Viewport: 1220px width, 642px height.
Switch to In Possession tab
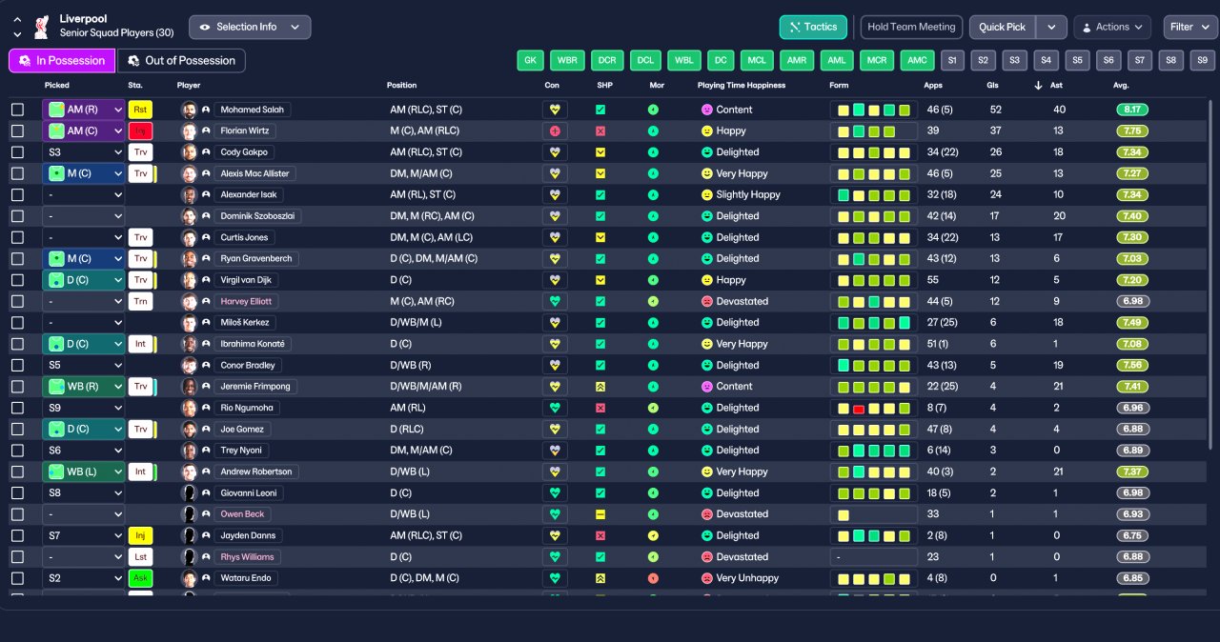pos(62,61)
